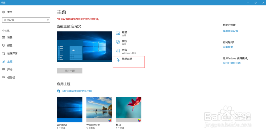Open 任务栏 settings page
This screenshot has width=266, height=134.
11,77
